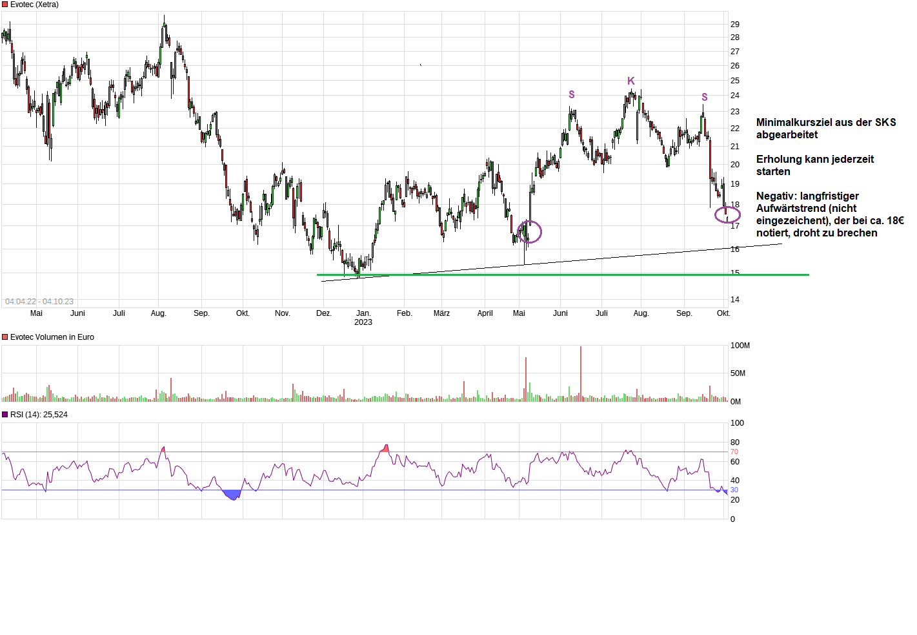The height and width of the screenshot is (635, 917).
Task: Click the price axis label 19
Action: [735, 184]
